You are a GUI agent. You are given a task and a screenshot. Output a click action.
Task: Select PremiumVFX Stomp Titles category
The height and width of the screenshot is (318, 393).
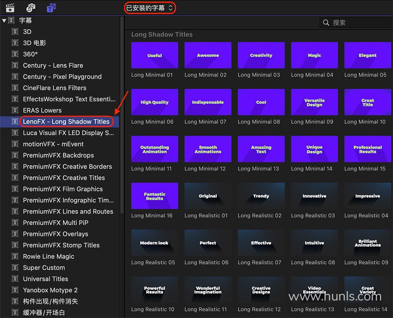(60, 245)
